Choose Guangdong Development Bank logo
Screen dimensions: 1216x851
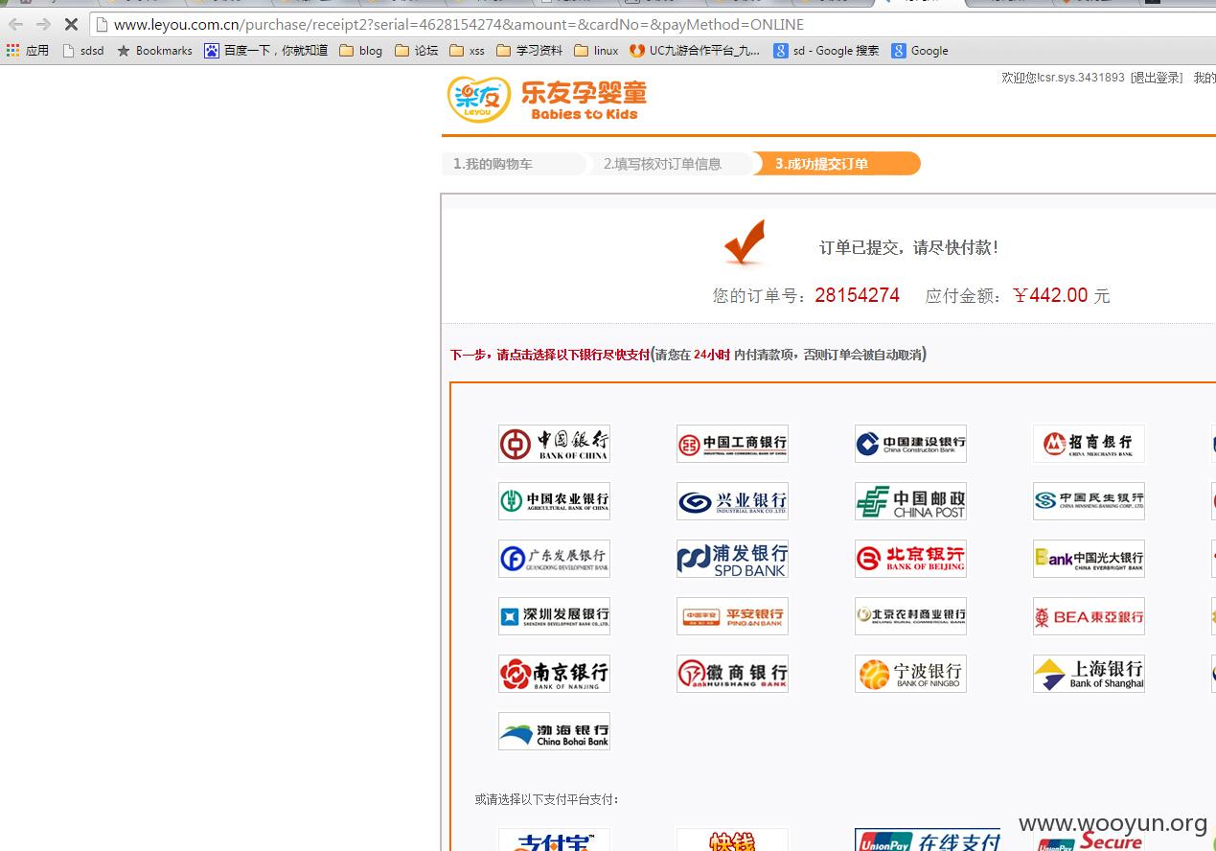pyautogui.click(x=554, y=559)
